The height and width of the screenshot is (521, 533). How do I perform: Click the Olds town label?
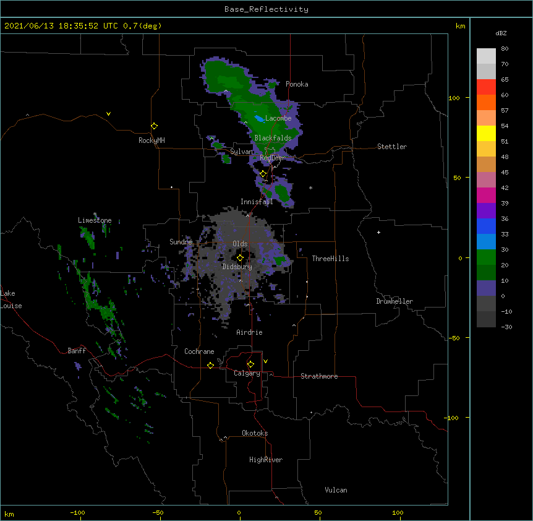(x=240, y=244)
